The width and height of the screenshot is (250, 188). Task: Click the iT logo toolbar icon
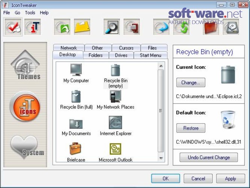point(33,27)
